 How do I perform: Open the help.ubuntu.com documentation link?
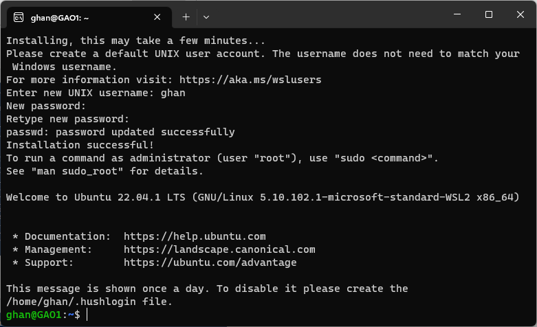tap(195, 236)
